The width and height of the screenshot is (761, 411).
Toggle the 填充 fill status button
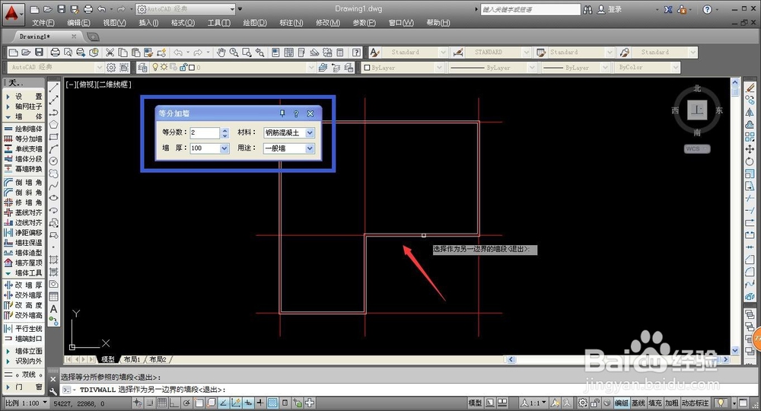click(654, 403)
